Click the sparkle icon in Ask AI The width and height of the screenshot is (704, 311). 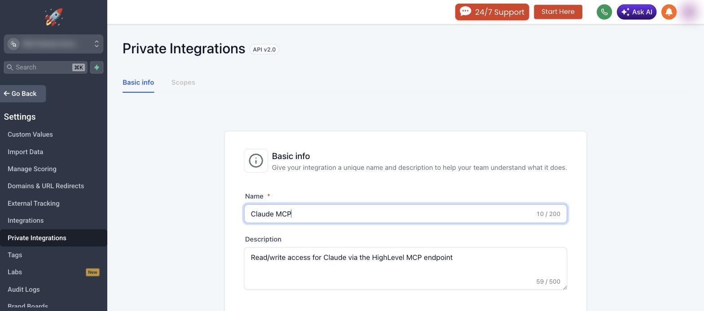click(x=625, y=12)
